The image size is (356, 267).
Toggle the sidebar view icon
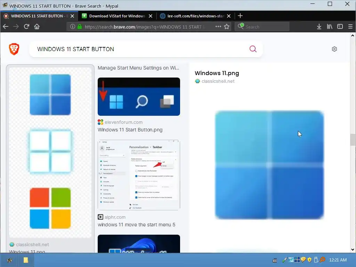click(340, 26)
